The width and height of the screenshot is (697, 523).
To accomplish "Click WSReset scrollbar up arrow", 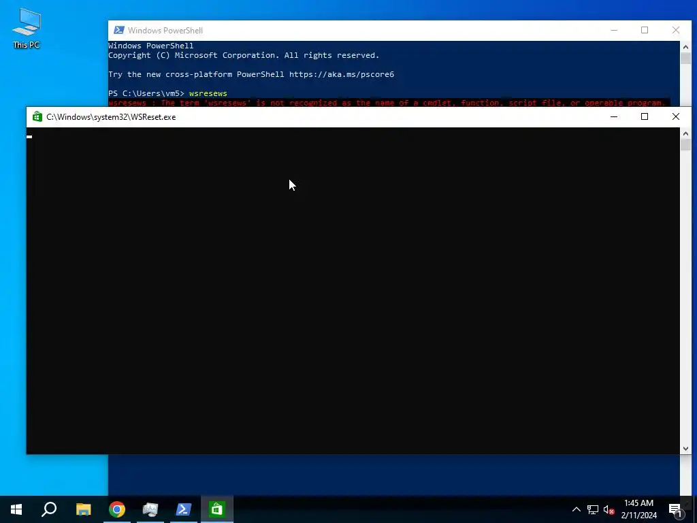I will (685, 133).
